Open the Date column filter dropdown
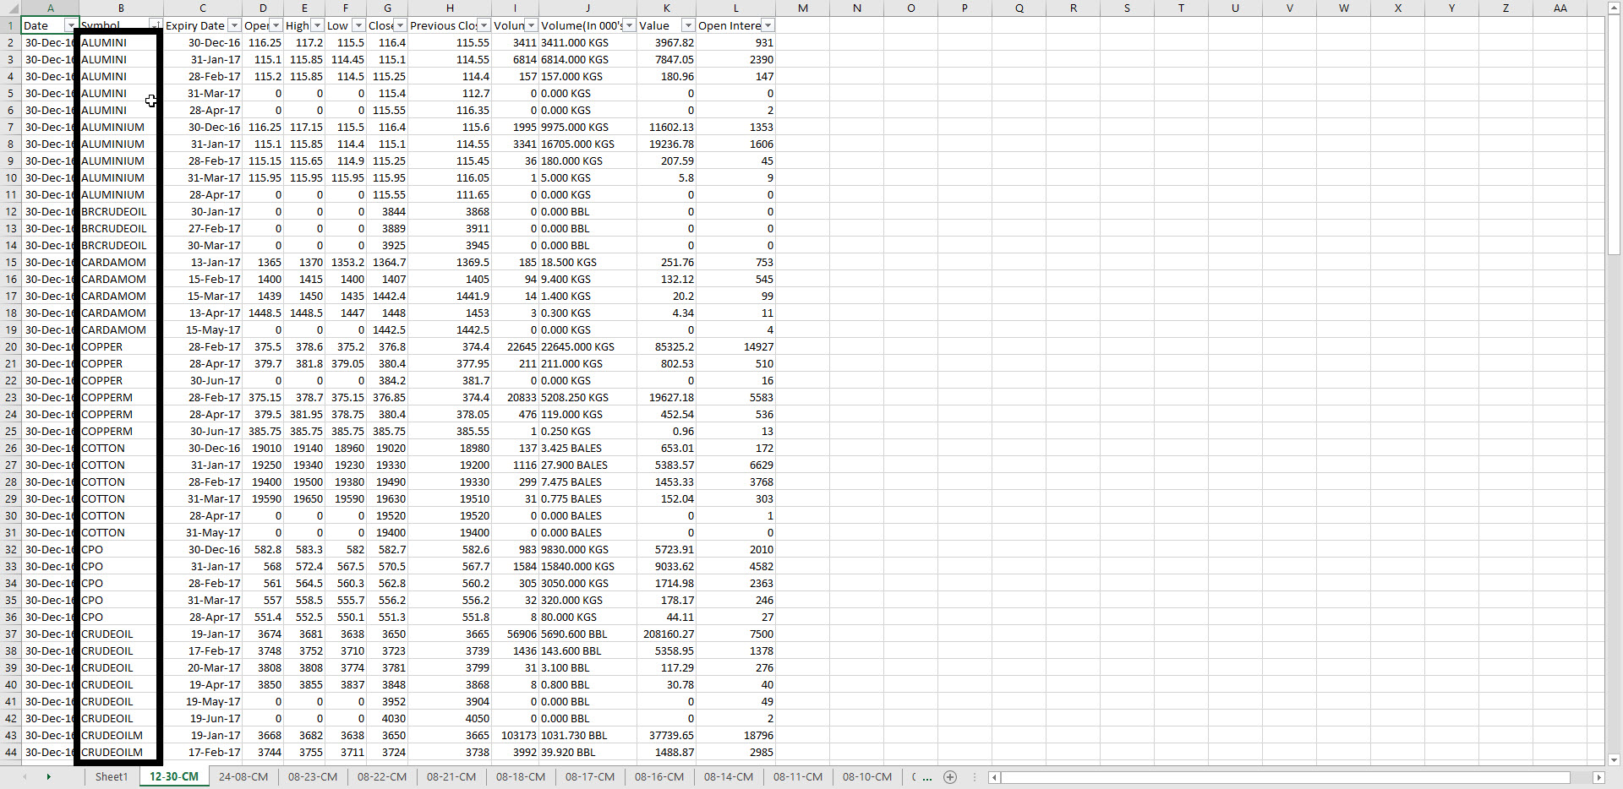 [71, 25]
